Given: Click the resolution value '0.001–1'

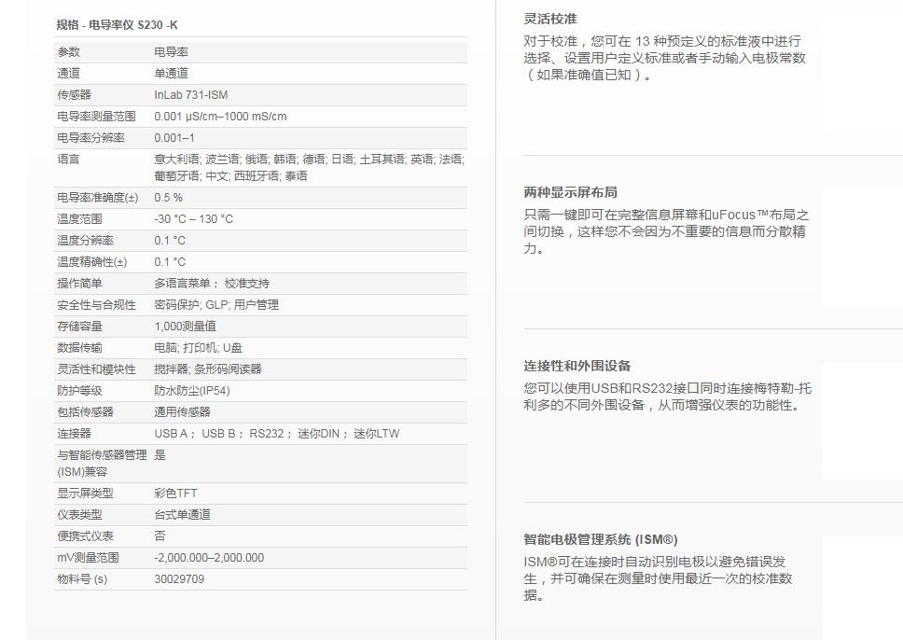Looking at the screenshot, I should click(x=174, y=138).
